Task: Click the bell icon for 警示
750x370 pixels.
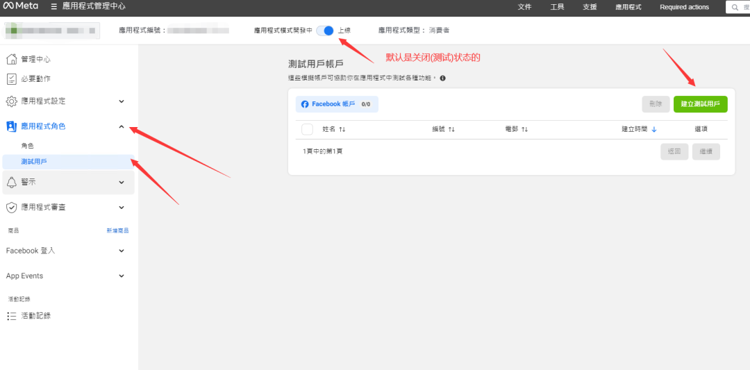Action: [x=12, y=182]
